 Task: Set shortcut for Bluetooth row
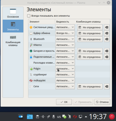point(90,39)
